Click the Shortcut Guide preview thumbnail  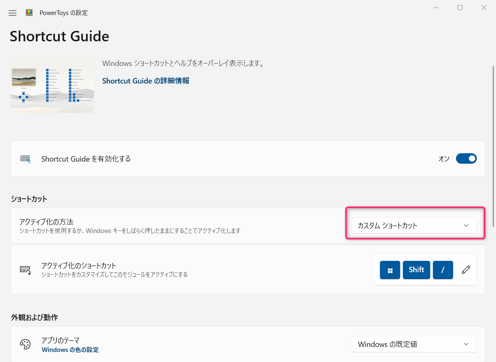[x=52, y=85]
